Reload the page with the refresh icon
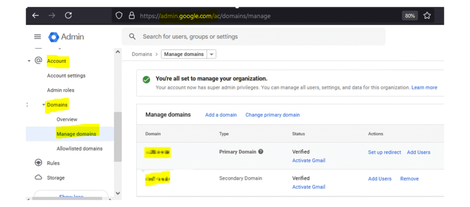Screen dimensions: 470x207 [68, 16]
